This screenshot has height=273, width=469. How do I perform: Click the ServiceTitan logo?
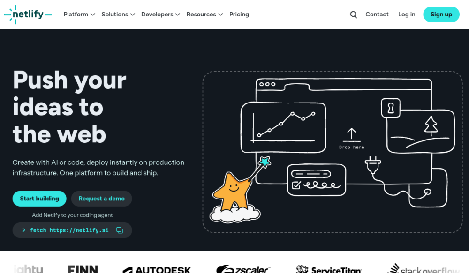(329, 269)
